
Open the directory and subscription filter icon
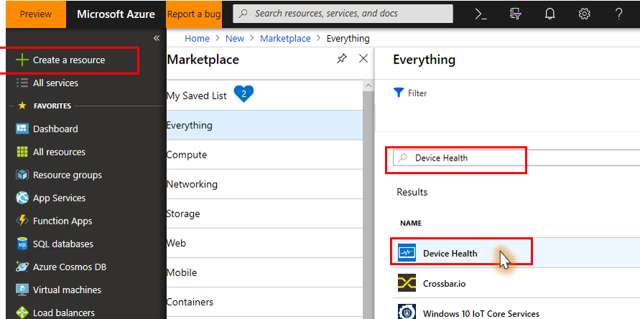[515, 14]
